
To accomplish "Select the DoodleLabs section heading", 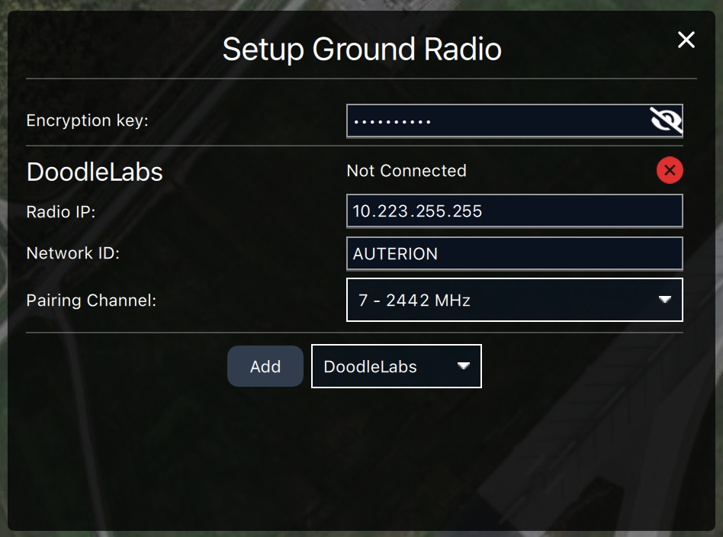I will 95,172.
